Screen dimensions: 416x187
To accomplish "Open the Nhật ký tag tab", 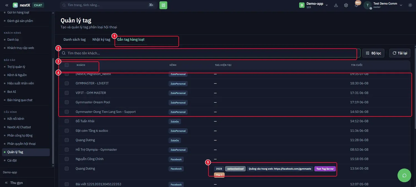I will click(101, 39).
